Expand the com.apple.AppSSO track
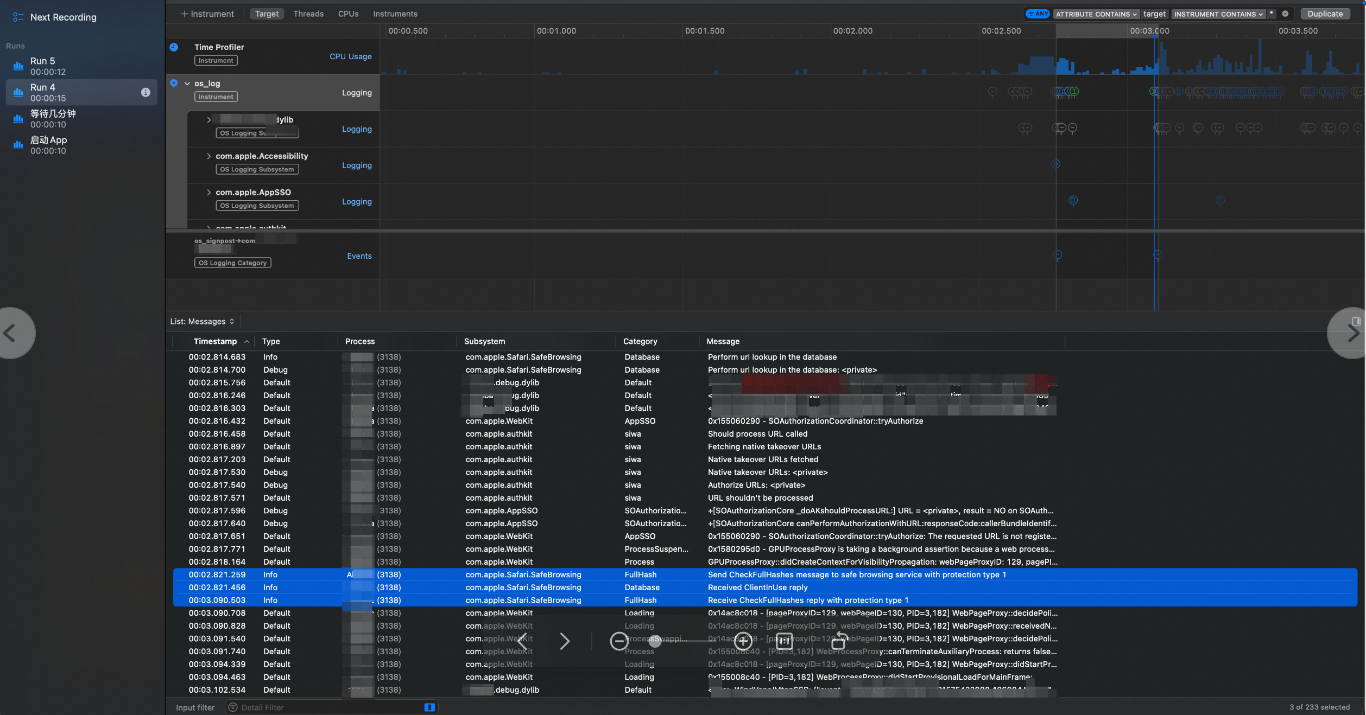This screenshot has height=715, width=1366. (x=208, y=193)
